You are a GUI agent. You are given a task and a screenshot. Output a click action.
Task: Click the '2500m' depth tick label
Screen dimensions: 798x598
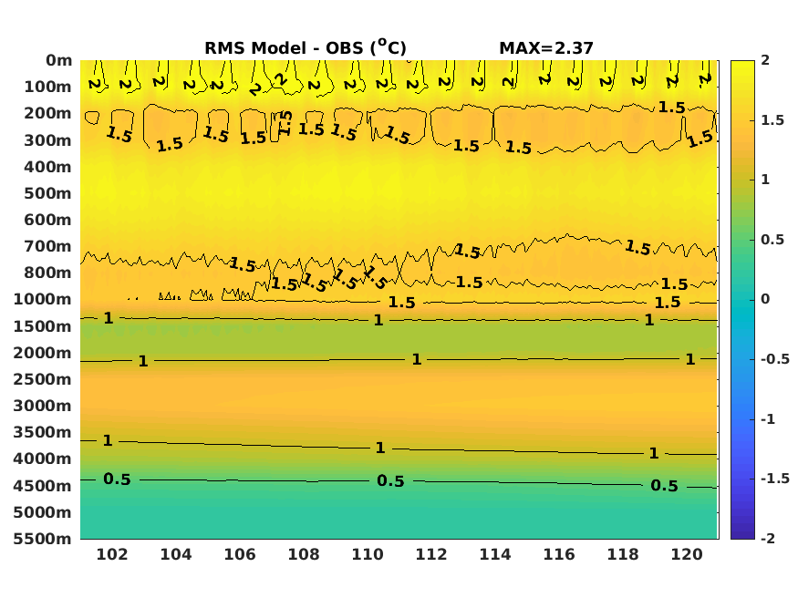[x=43, y=379]
